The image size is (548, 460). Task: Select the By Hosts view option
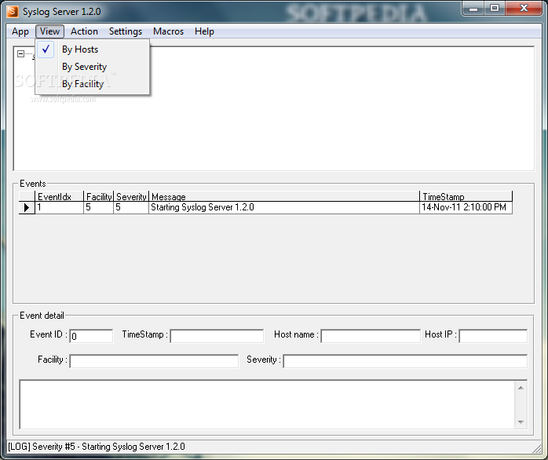coord(93,49)
